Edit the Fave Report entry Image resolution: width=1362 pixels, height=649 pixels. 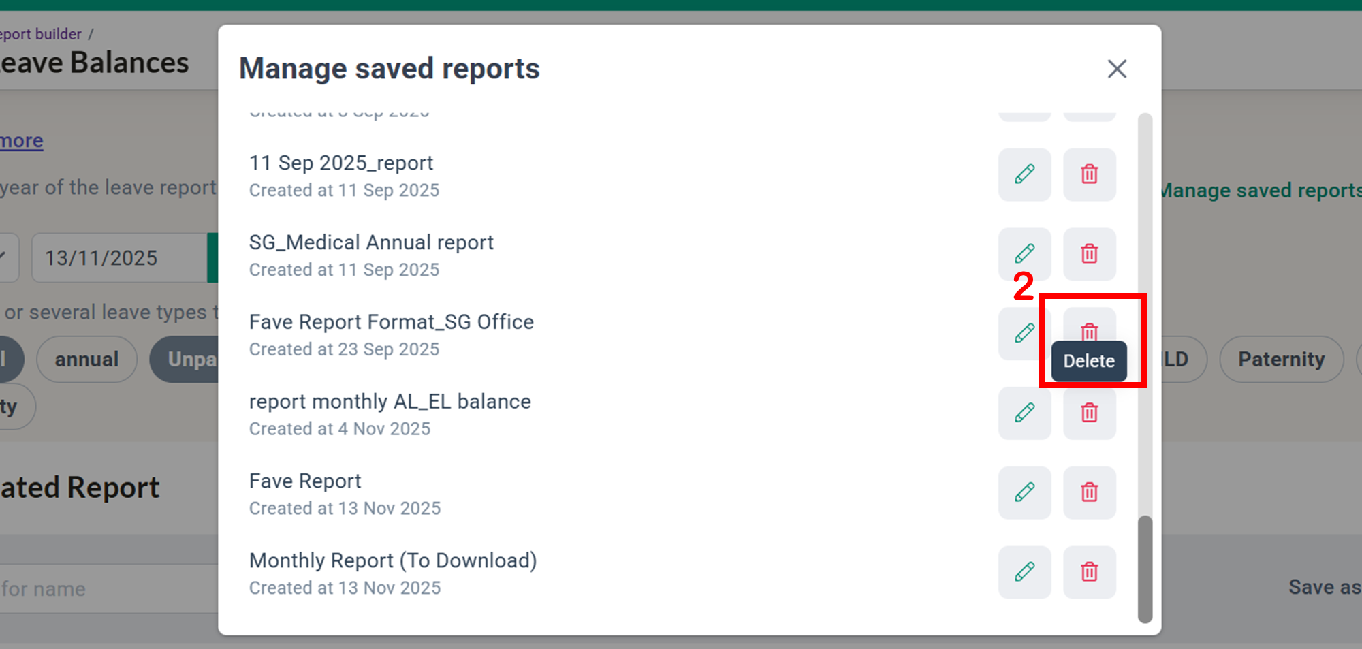(1024, 492)
